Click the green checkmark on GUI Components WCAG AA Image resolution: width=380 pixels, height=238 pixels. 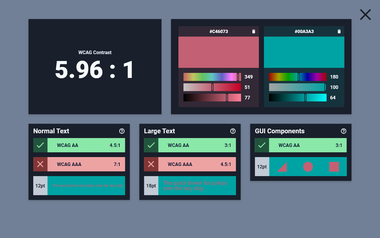tap(262, 145)
